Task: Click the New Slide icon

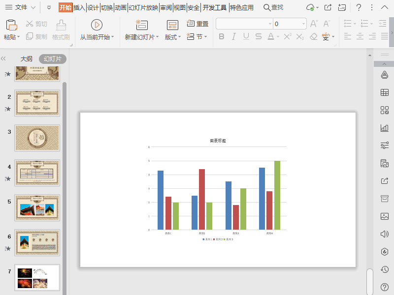Action: 141,25
